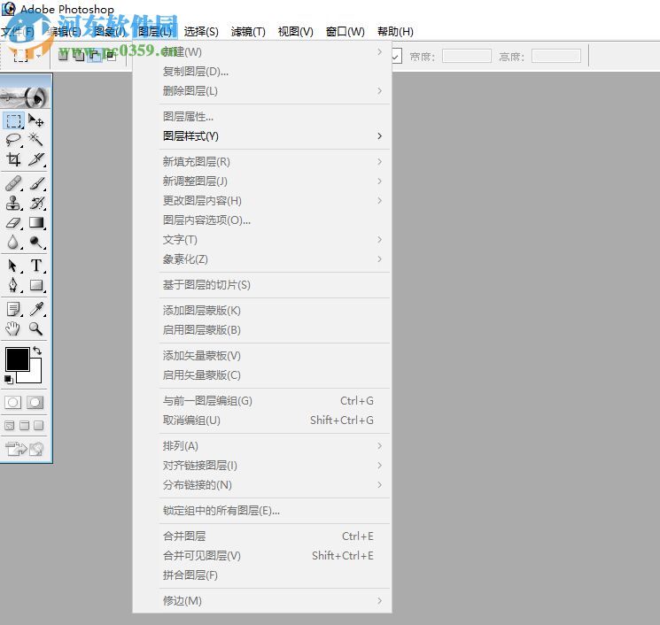The image size is (660, 625).
Task: Select the History Brush tool
Action: 36,203
